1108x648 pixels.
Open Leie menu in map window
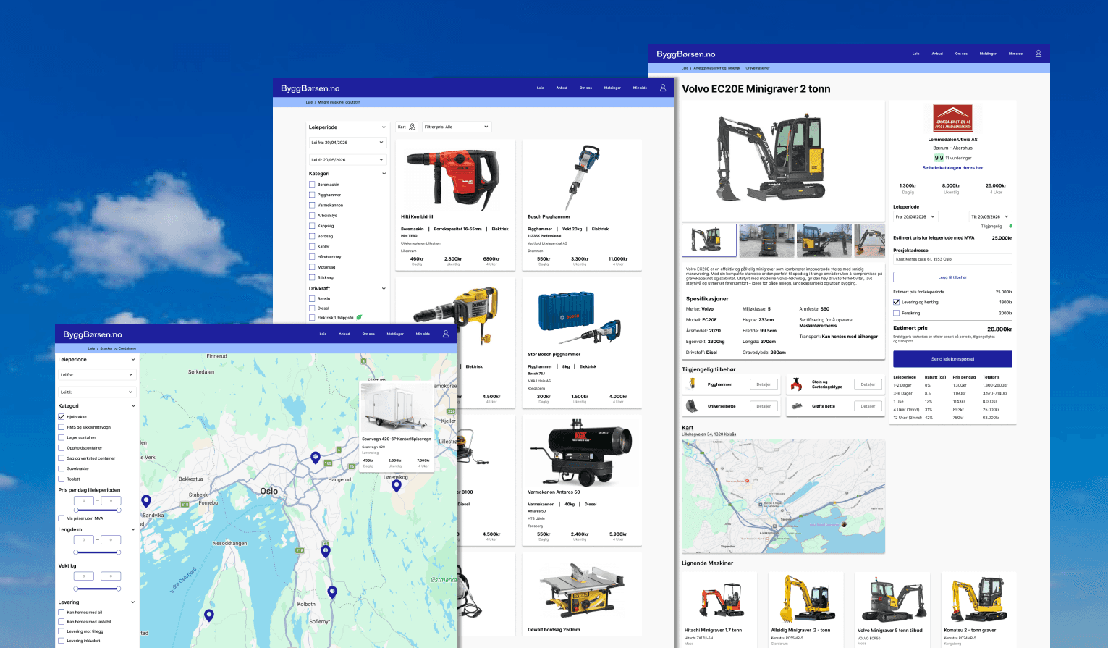coord(323,334)
